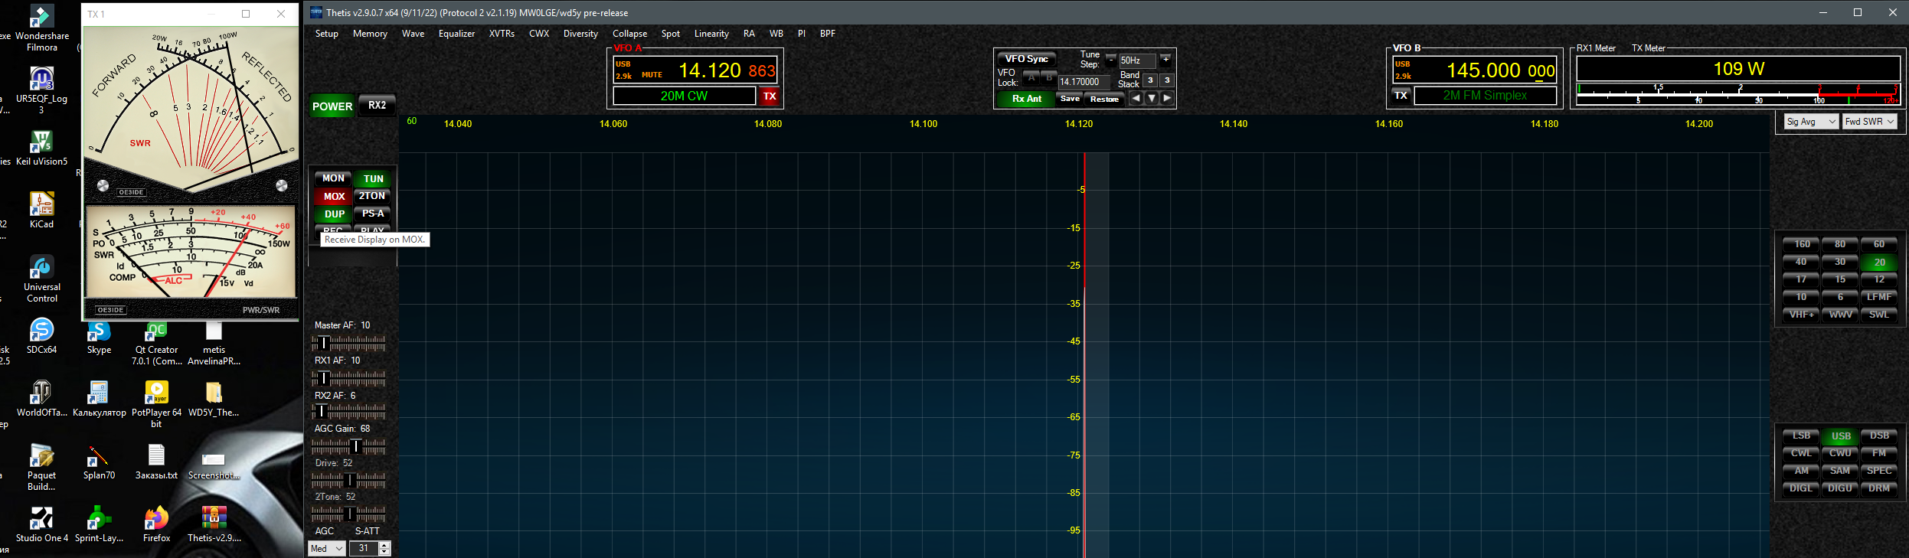Open the Sig Avg meter dropdown
The height and width of the screenshot is (558, 1909).
(1810, 122)
